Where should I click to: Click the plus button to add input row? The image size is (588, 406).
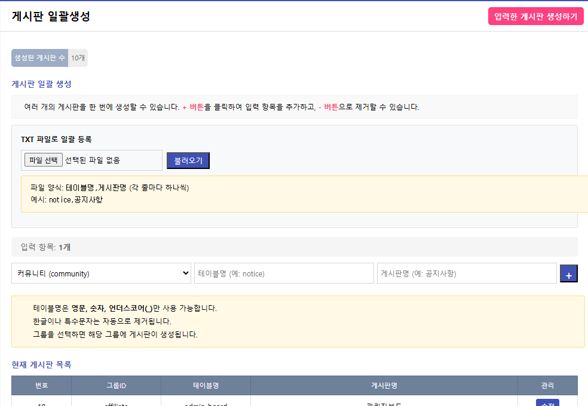[568, 274]
